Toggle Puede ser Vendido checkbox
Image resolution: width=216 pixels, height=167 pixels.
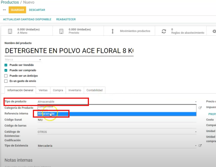[6, 65]
